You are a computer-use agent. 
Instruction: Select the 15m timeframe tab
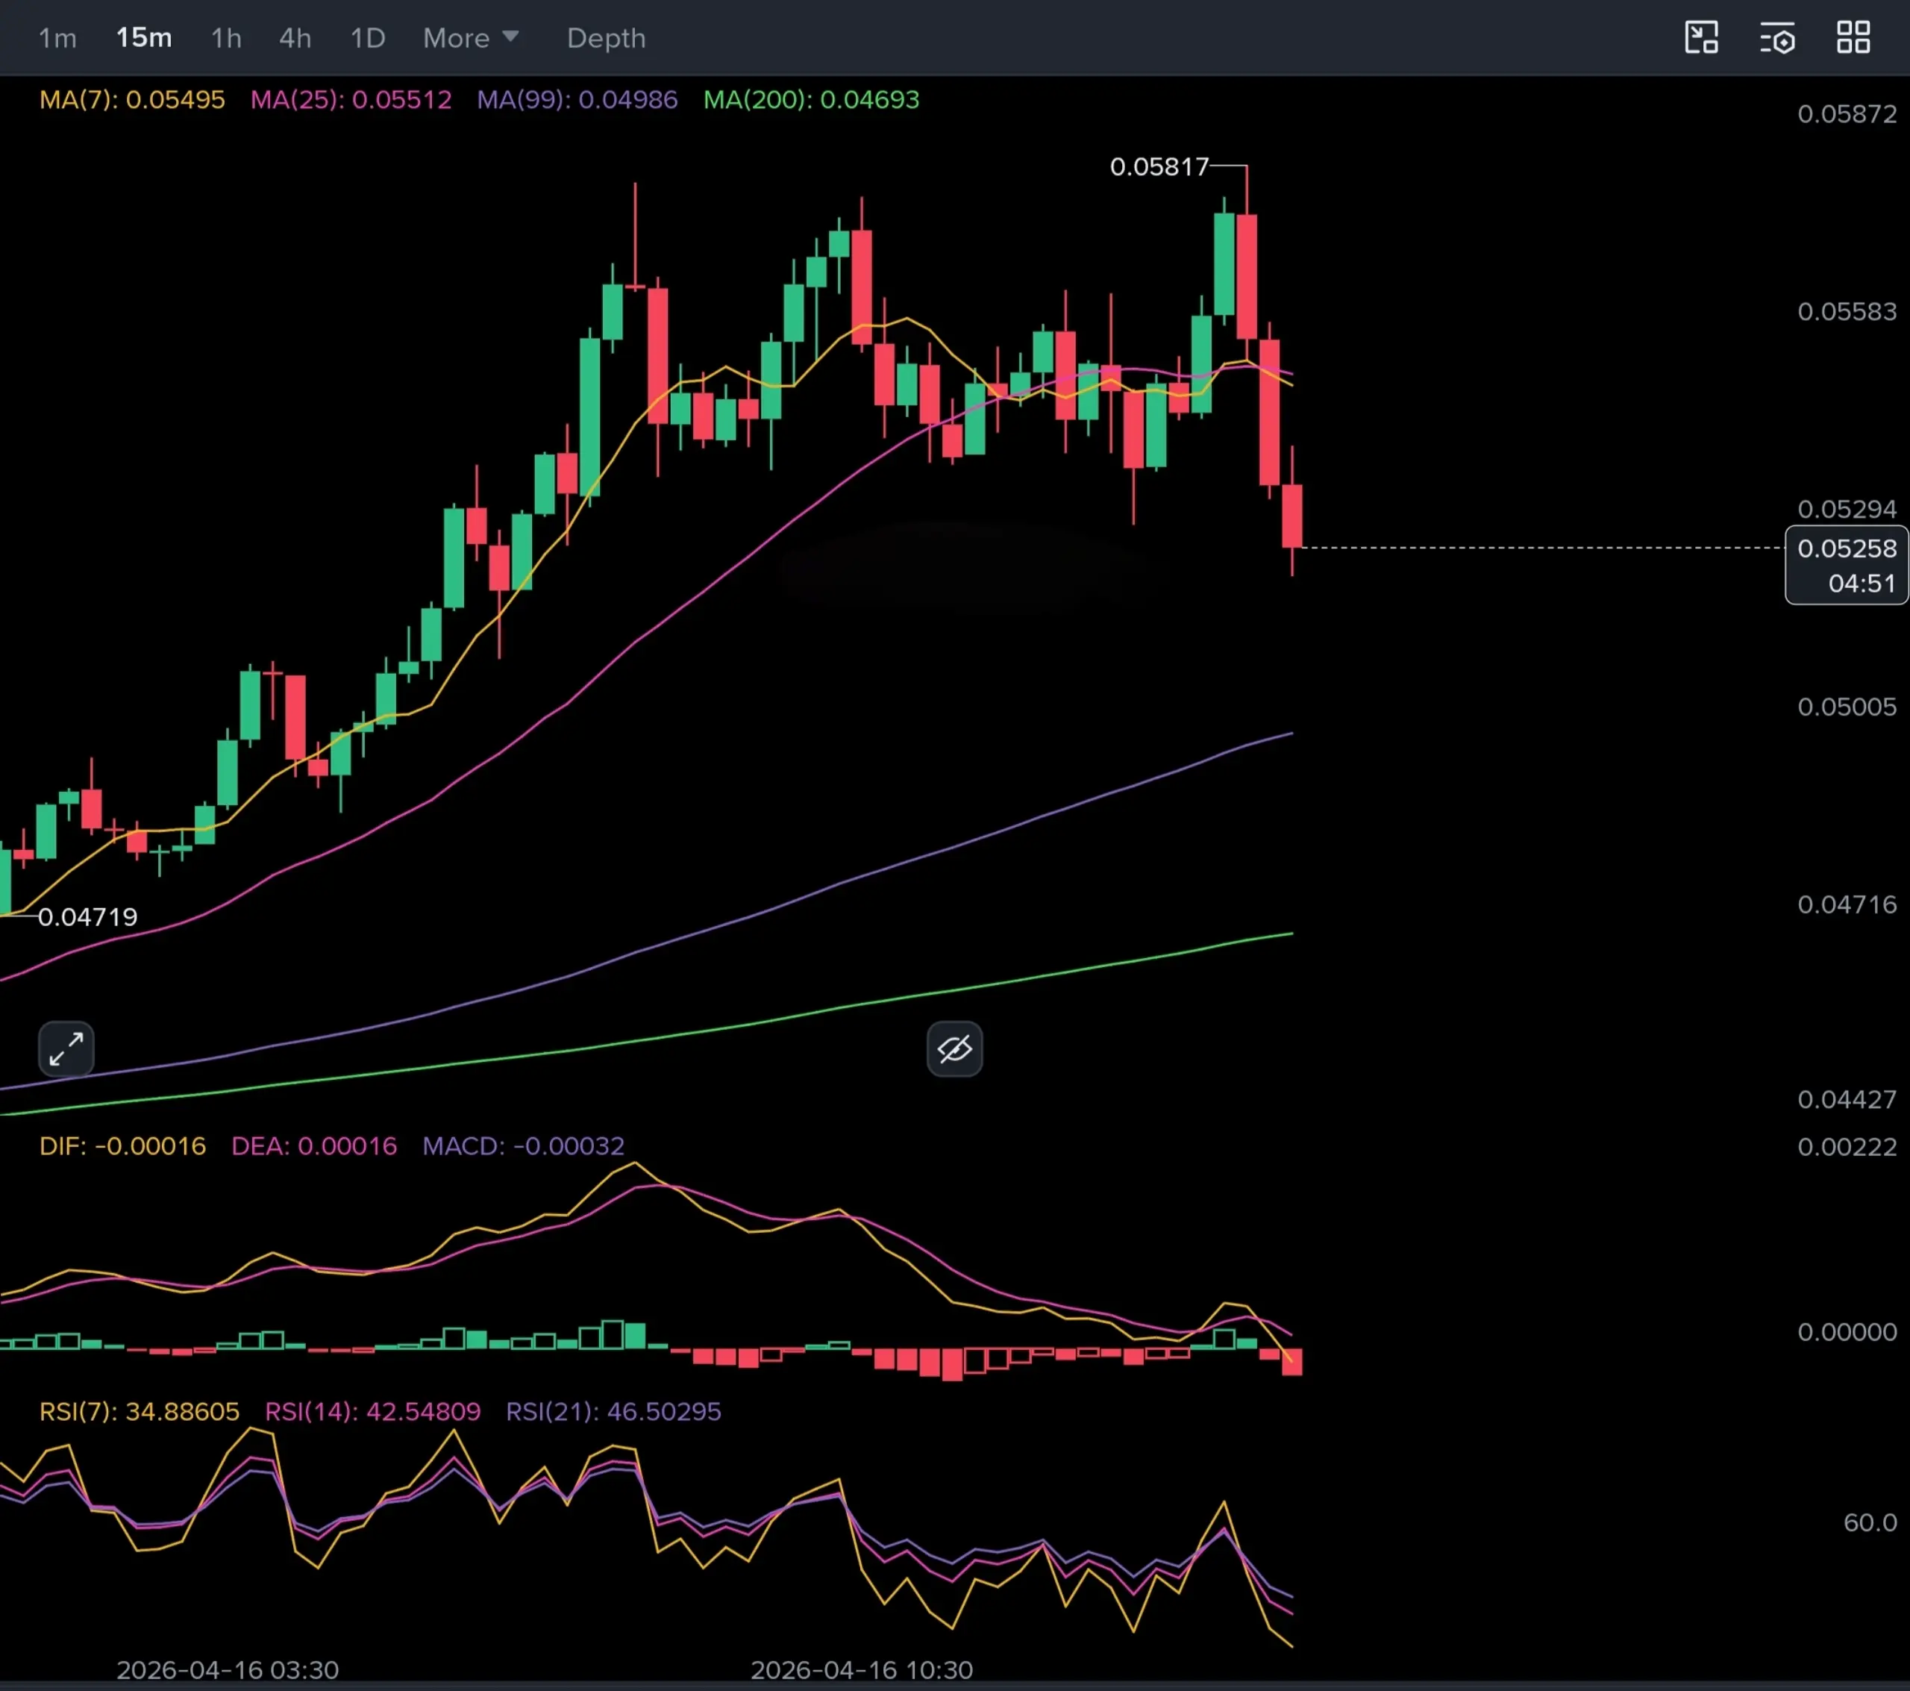pyautogui.click(x=144, y=38)
